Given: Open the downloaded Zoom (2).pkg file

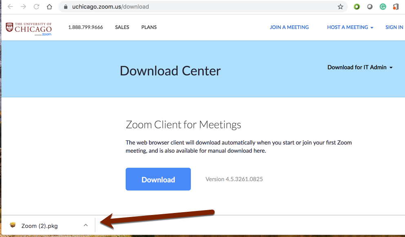Looking at the screenshot, I should (x=39, y=226).
